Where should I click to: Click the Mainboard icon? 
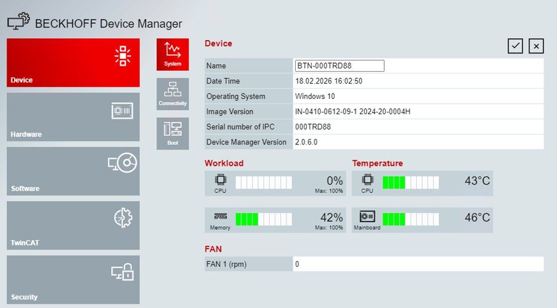tap(367, 216)
